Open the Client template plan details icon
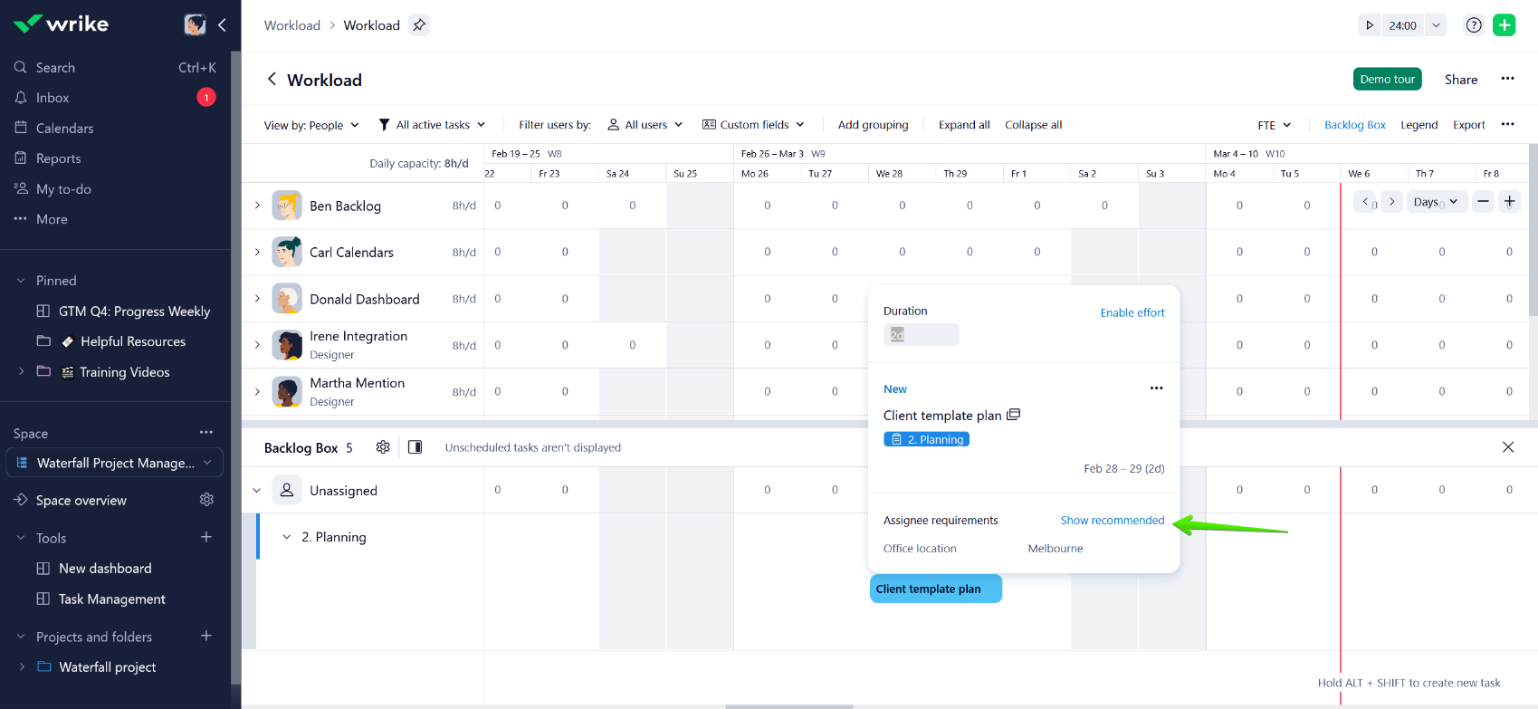Screen dimensions: 1538x709 coord(1014,415)
